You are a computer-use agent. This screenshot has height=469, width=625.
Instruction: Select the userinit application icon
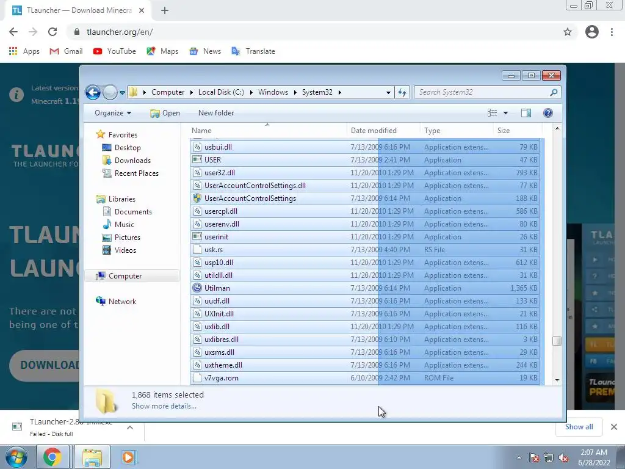coord(197,237)
